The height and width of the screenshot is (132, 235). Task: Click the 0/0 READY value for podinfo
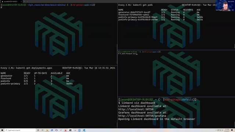coord(26,81)
